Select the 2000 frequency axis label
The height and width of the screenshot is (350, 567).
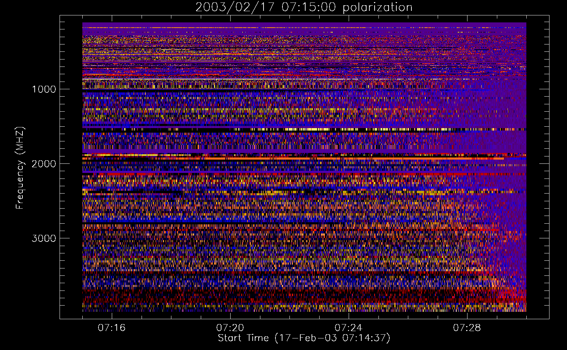44,164
